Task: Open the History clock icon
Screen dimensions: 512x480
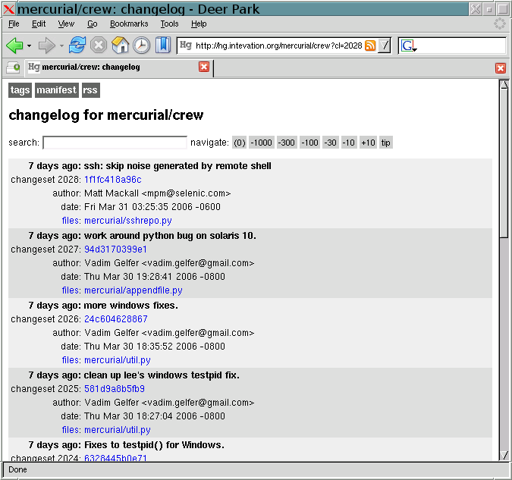Action: [142, 45]
